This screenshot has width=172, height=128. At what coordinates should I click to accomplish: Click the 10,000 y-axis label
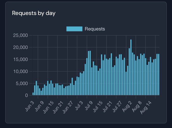pos(21,71)
